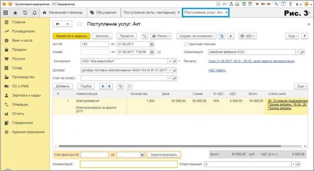Click the M- memory subtract button
The height and width of the screenshot is (171, 314).
pos(269,4)
